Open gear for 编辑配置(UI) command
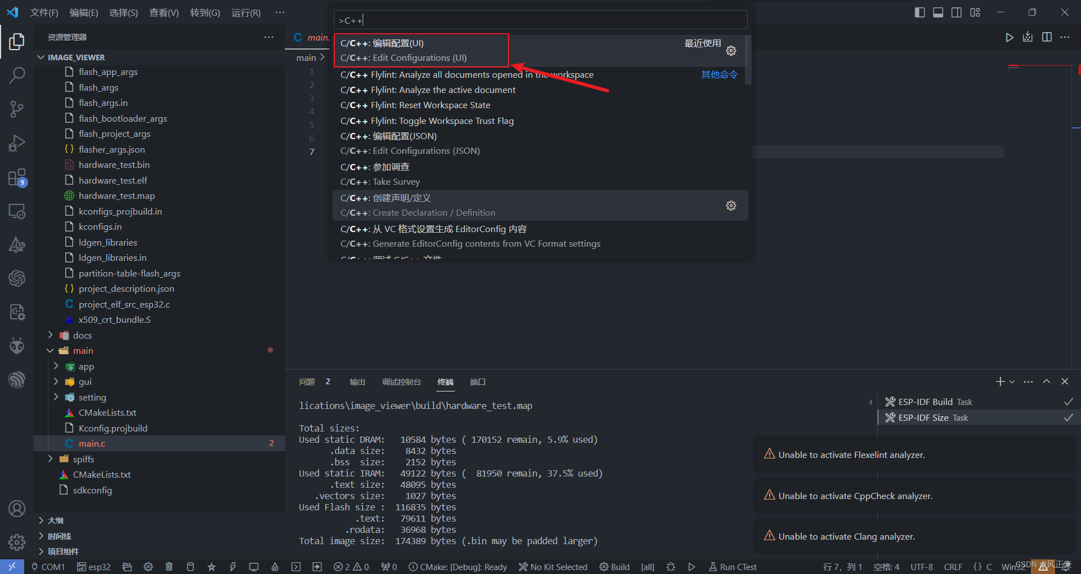 pos(731,51)
